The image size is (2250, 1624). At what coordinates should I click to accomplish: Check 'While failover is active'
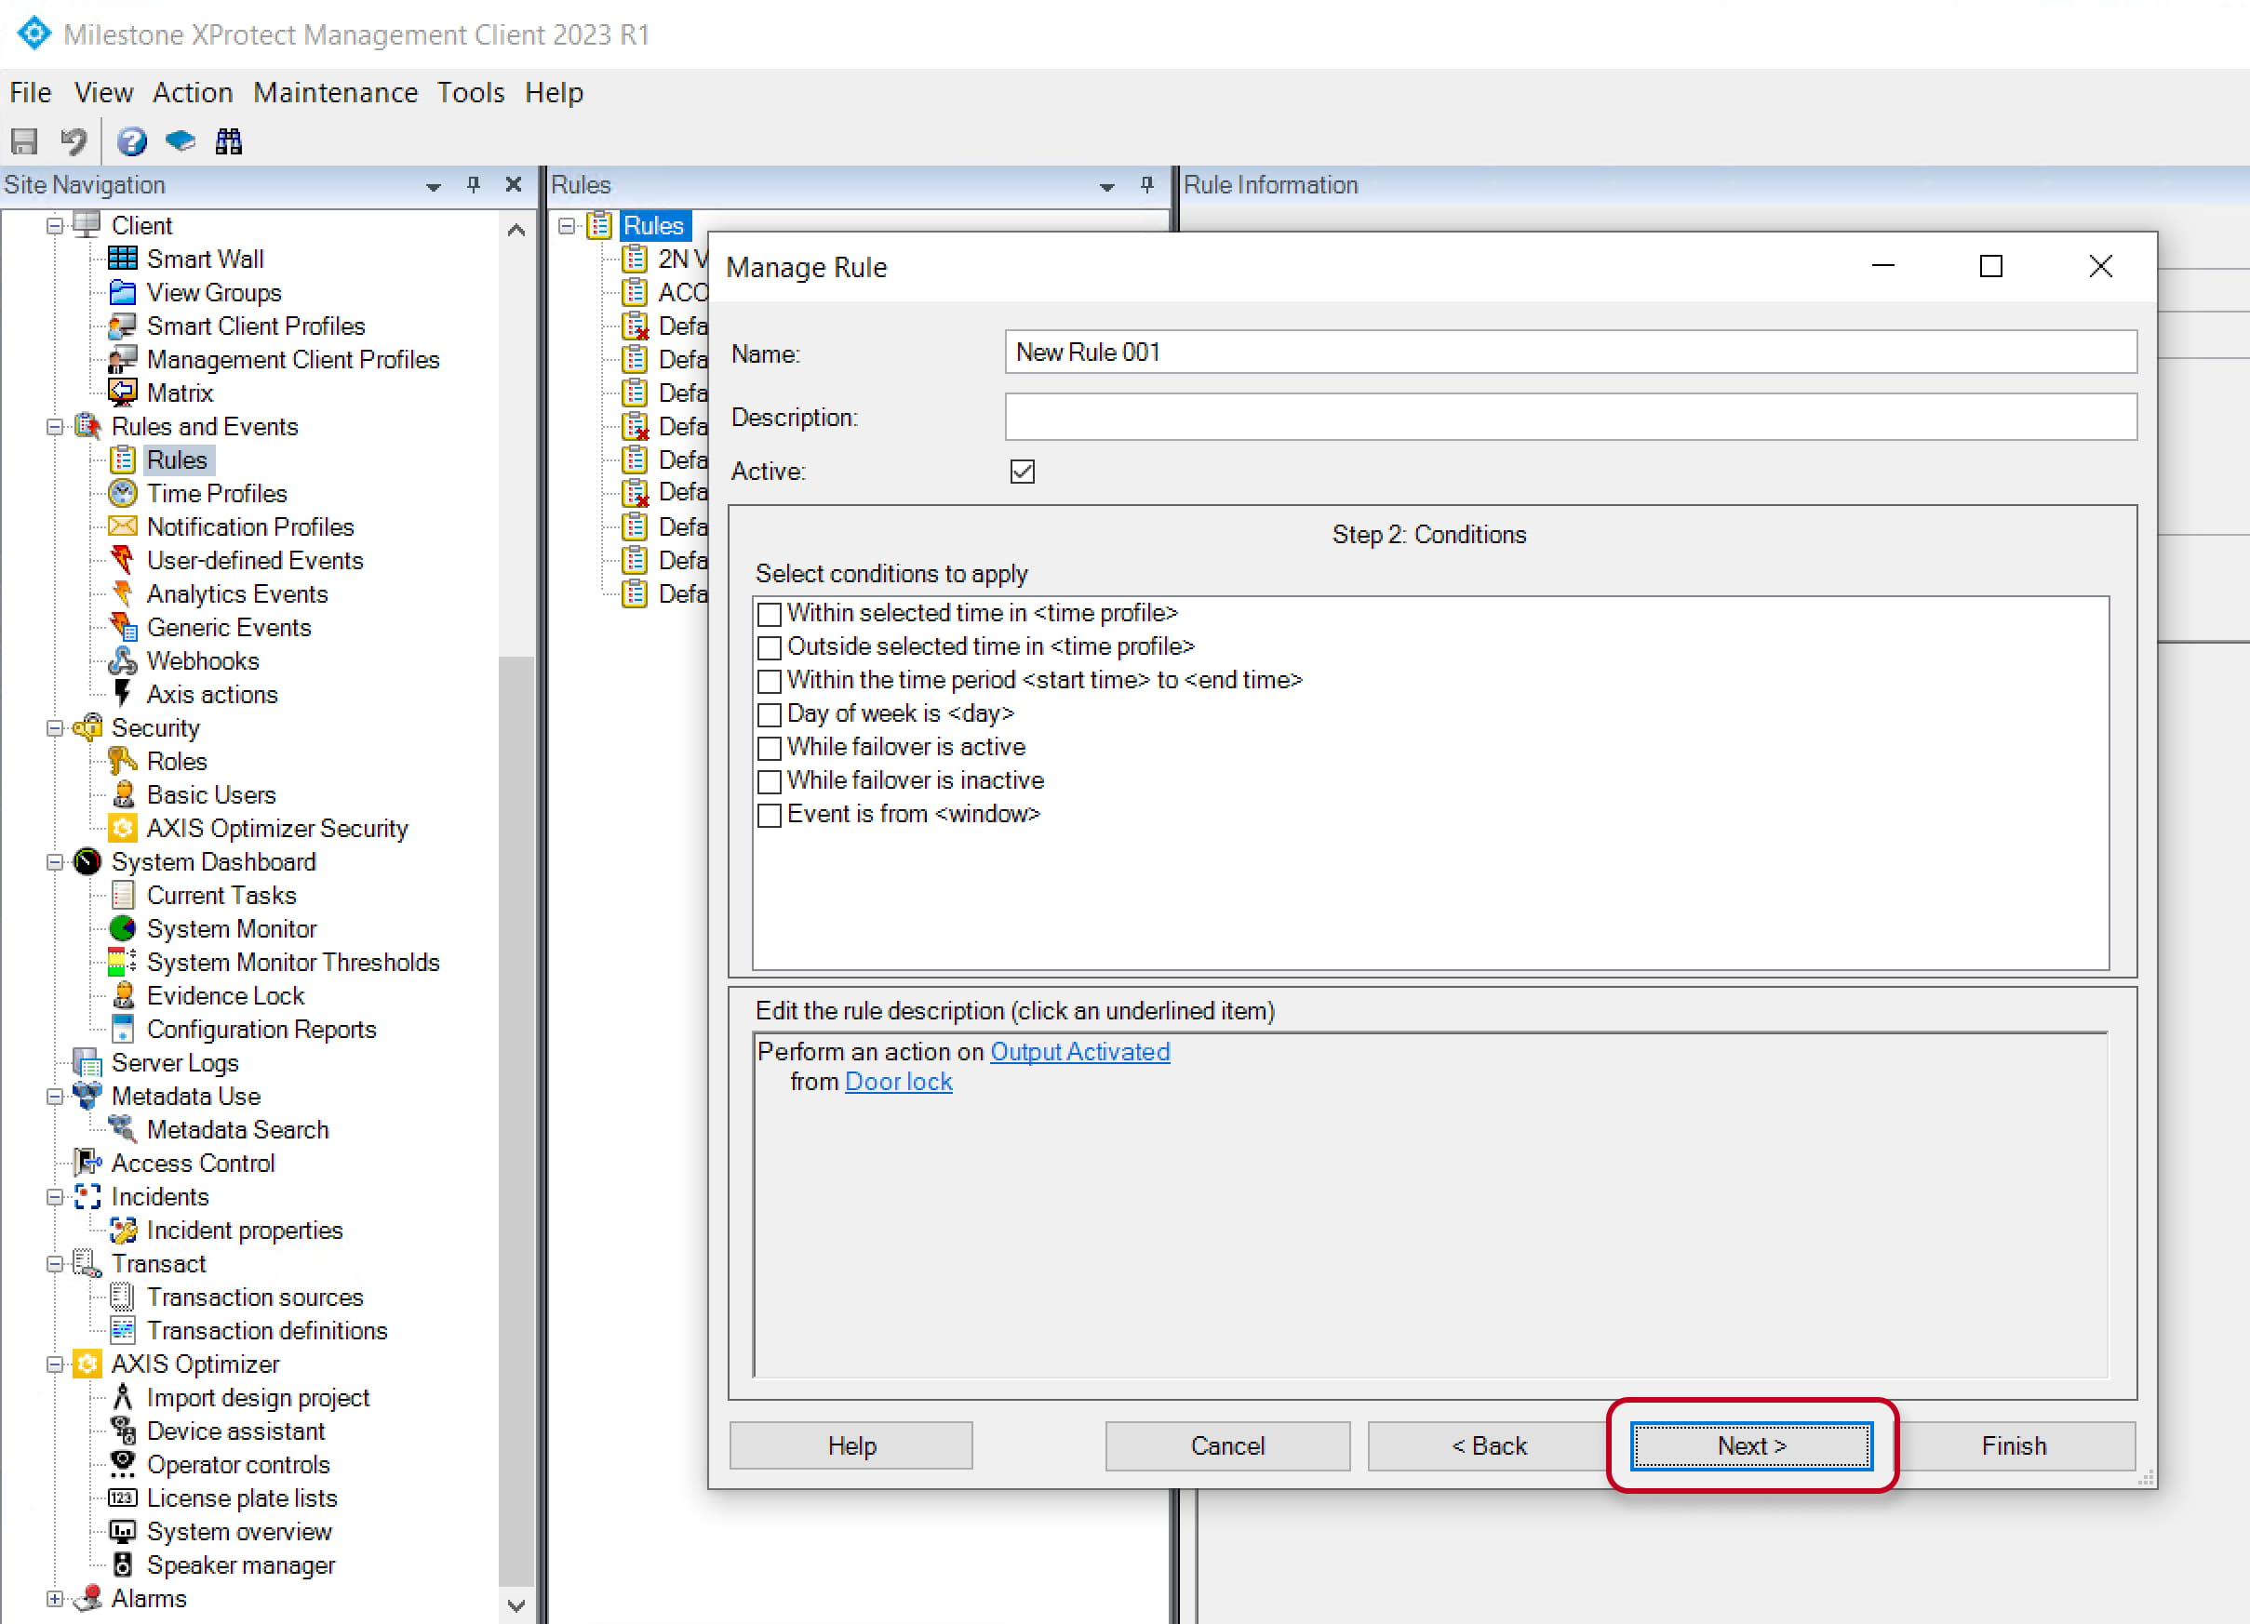(x=769, y=748)
